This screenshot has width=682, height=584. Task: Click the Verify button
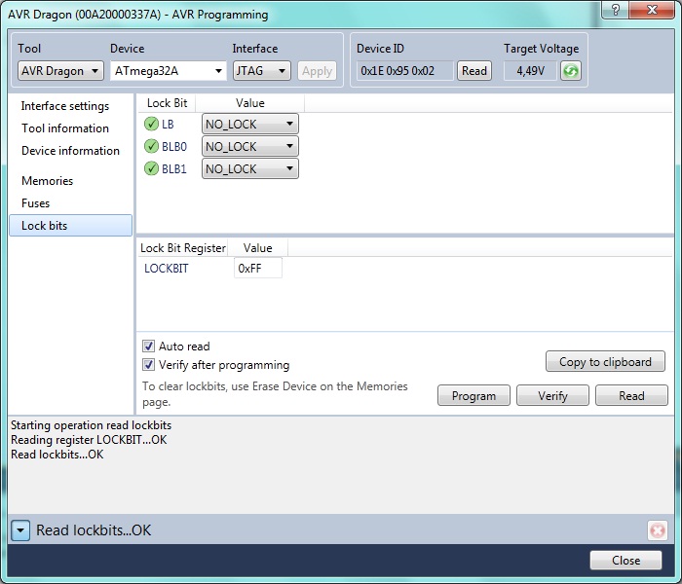[552, 395]
